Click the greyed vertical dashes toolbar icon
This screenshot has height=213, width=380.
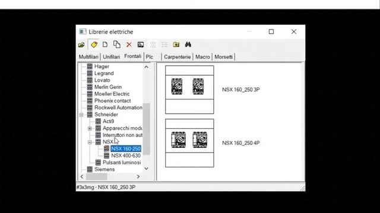click(x=153, y=45)
